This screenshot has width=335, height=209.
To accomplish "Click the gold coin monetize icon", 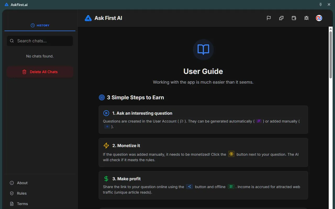I will pos(231,154).
